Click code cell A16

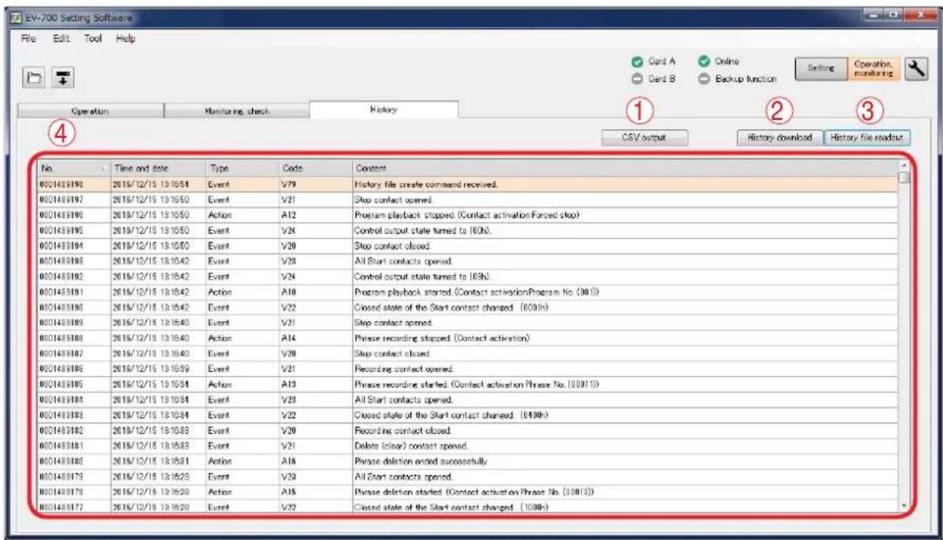pos(315,461)
